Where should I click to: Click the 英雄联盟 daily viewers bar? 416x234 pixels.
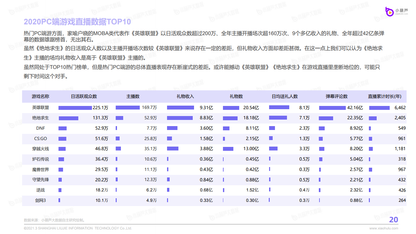75,108
